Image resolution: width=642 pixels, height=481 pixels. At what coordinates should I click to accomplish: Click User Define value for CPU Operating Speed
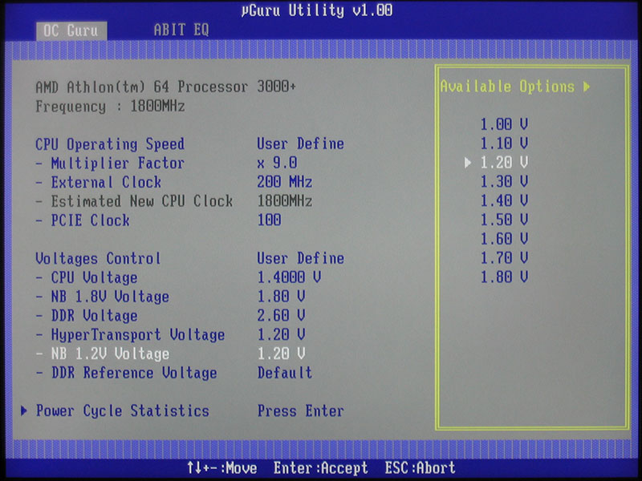point(300,143)
